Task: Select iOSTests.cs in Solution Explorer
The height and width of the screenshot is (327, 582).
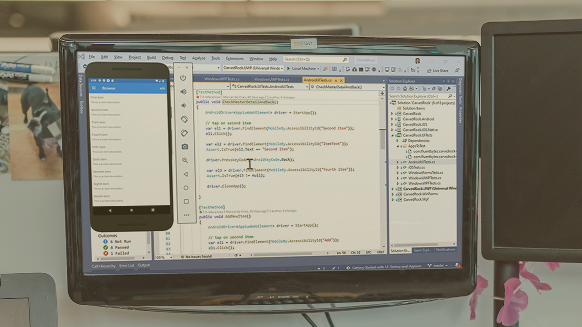Action: click(x=416, y=167)
